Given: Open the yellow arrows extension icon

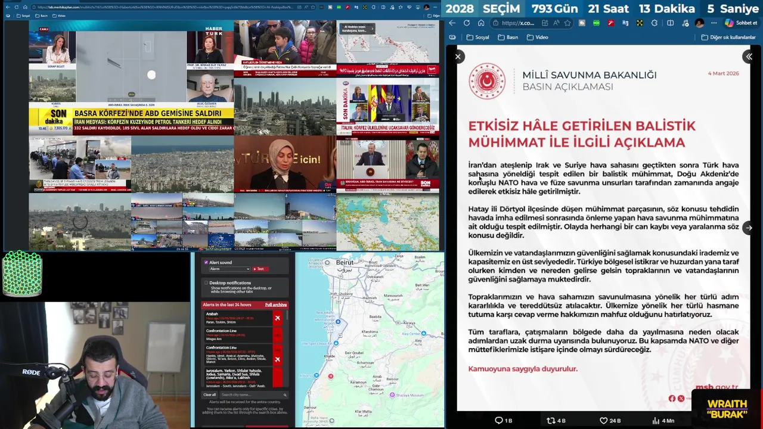Looking at the screenshot, I should pos(640,23).
